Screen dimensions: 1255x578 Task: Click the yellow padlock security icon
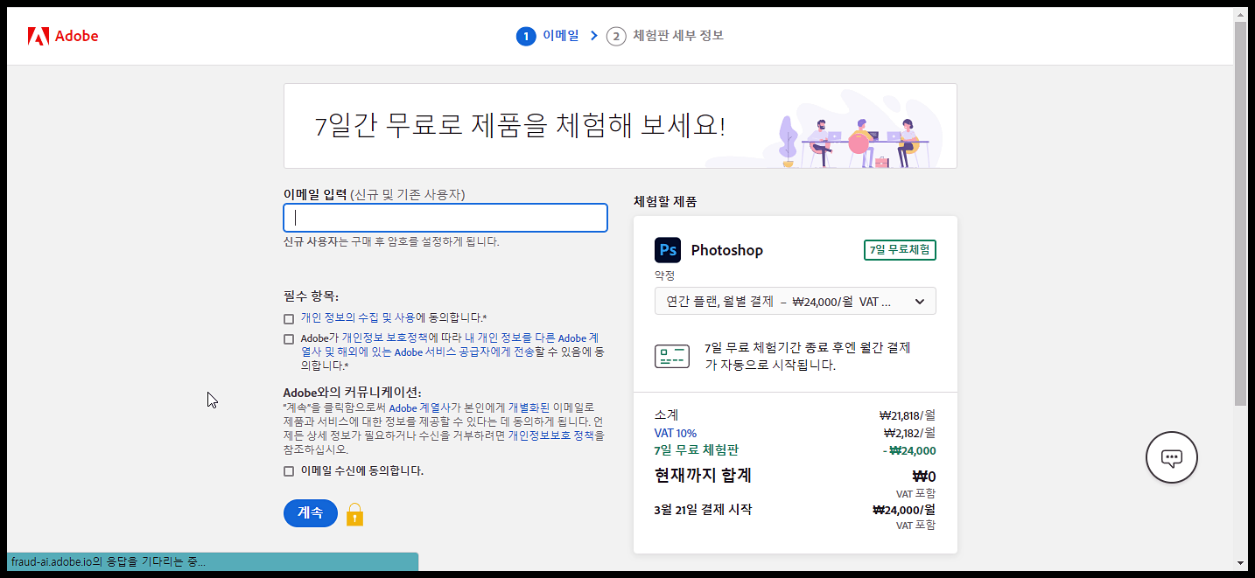[x=354, y=514]
